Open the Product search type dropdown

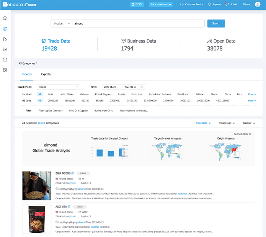[x=62, y=23]
